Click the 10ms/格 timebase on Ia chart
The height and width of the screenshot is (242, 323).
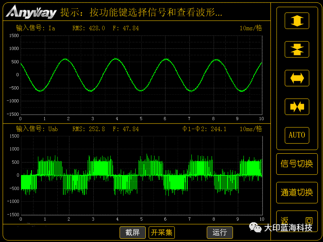point(251,28)
